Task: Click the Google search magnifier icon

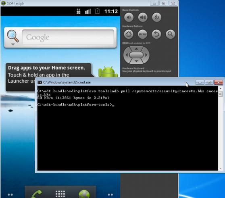Action: [x=13, y=36]
